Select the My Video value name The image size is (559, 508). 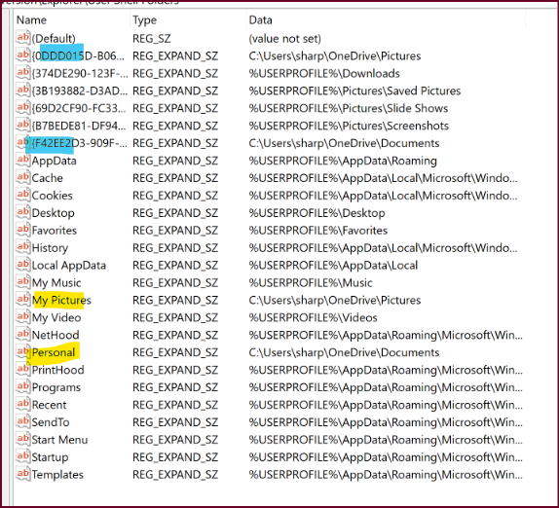pos(56,318)
